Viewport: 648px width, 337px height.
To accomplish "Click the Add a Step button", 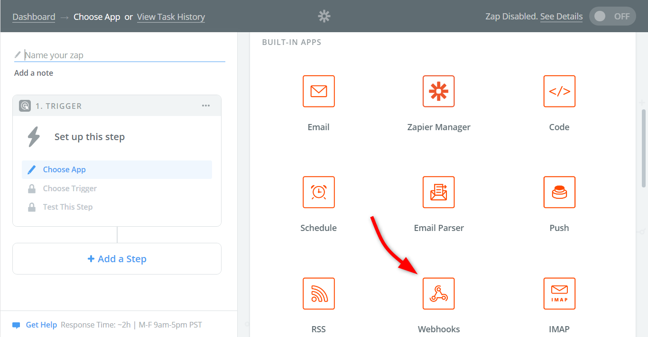I will pos(117,259).
